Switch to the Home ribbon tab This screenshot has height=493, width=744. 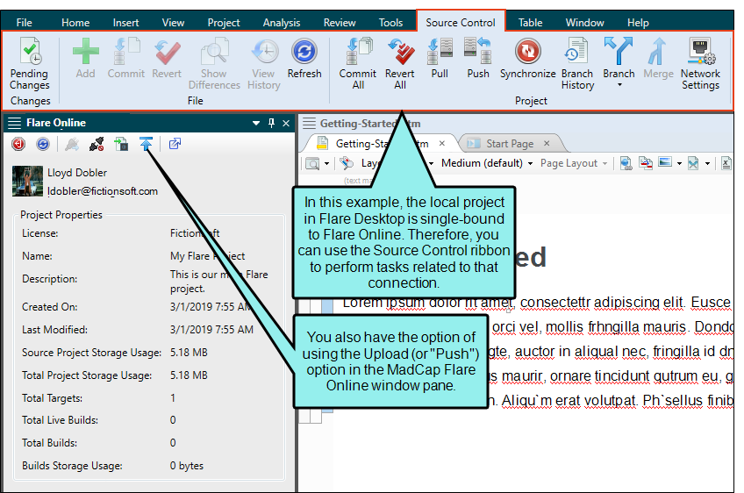click(75, 22)
